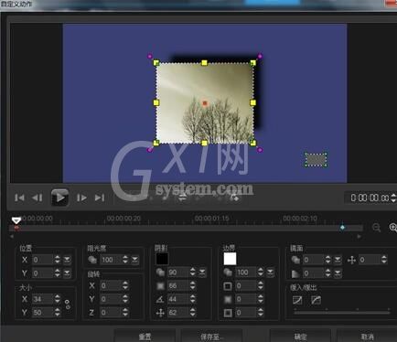
Task: Zoom out the keyframe timeline
Action: [x=376, y=228]
